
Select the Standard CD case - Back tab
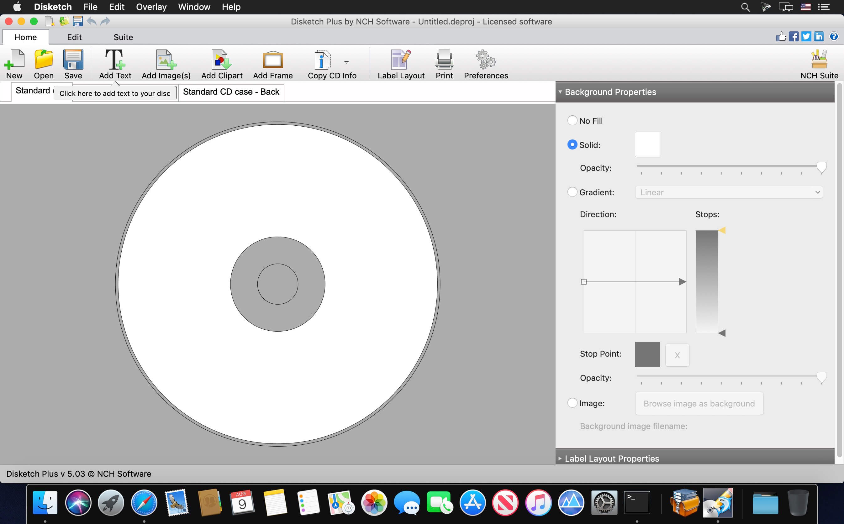click(x=231, y=92)
